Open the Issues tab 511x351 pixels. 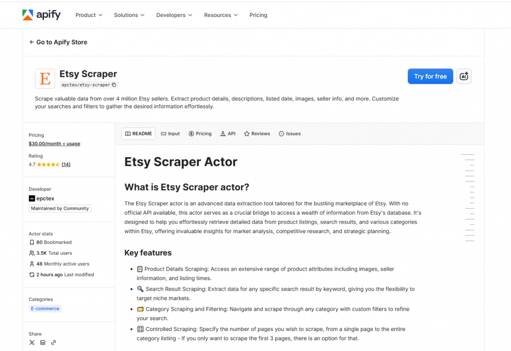point(289,134)
